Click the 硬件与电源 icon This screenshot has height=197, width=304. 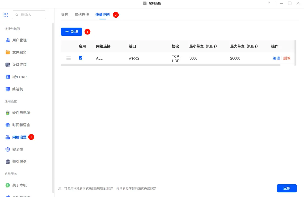pos(8,113)
